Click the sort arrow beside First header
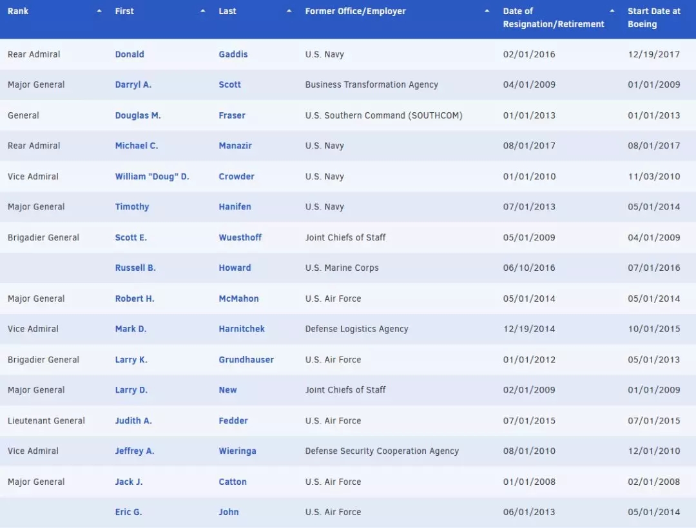 (203, 11)
